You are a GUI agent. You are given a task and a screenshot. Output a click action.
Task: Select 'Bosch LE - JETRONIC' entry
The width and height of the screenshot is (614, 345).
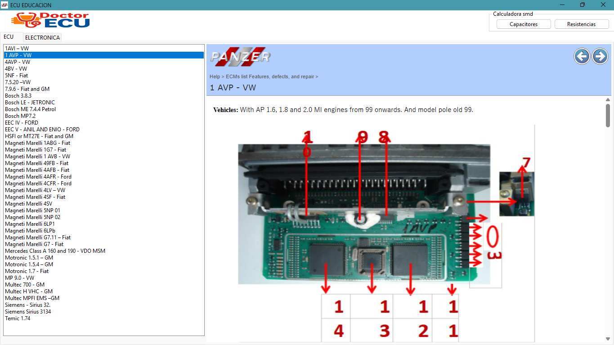pyautogui.click(x=104, y=102)
